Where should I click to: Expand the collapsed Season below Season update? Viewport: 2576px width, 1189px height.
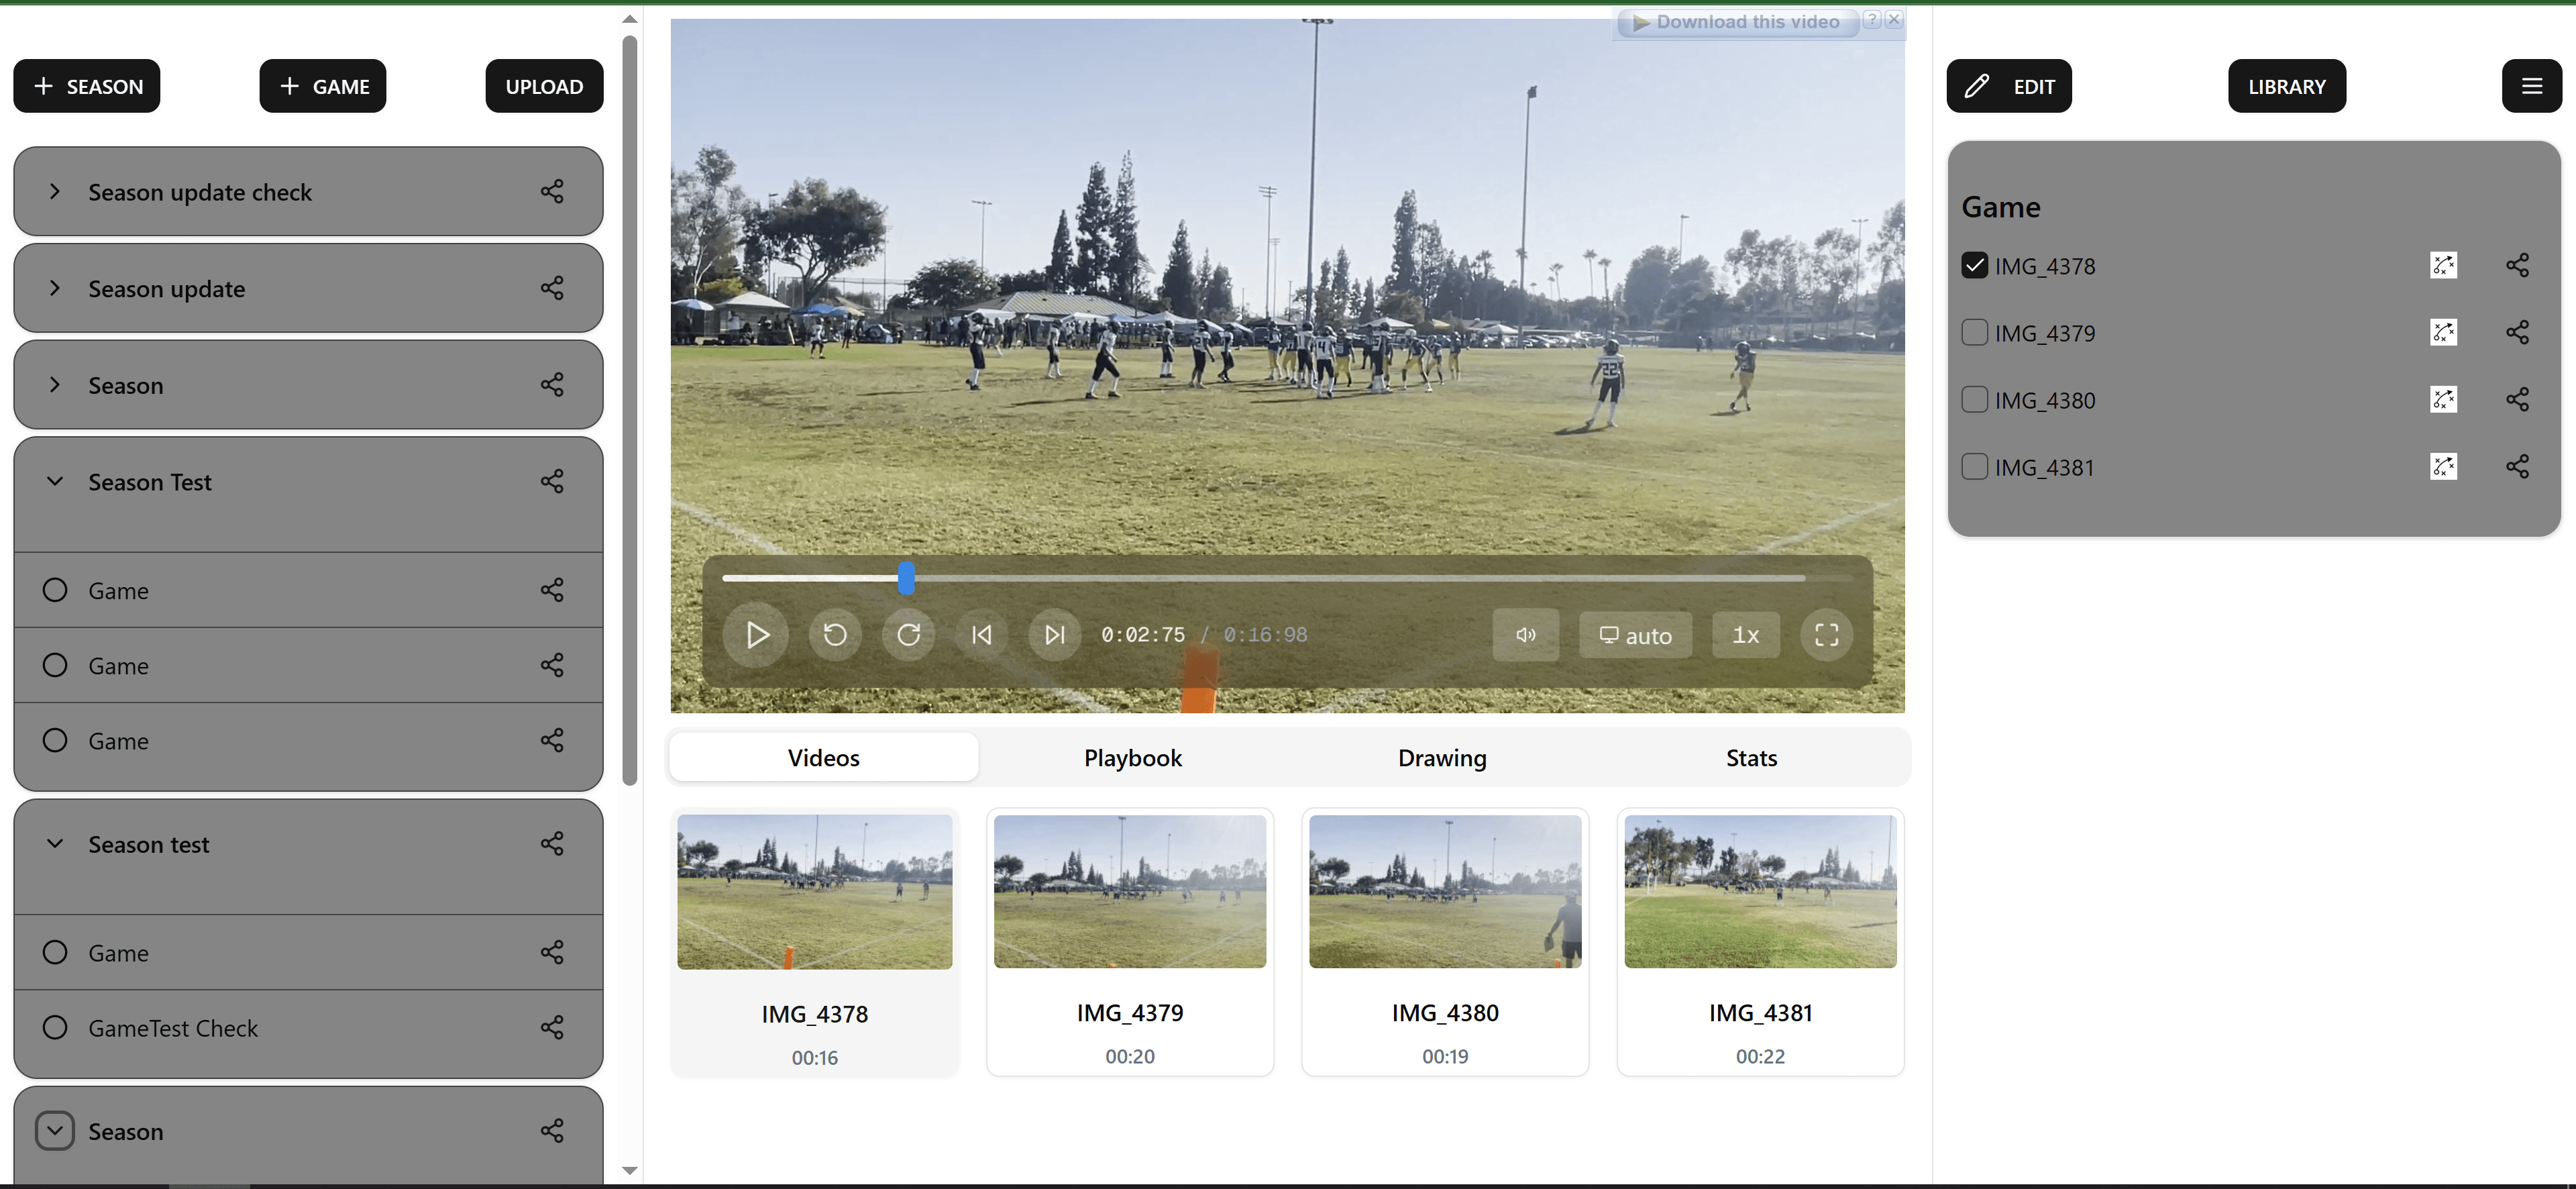(55, 385)
